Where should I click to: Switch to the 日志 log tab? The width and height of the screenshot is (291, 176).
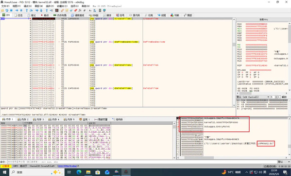coord(18,15)
